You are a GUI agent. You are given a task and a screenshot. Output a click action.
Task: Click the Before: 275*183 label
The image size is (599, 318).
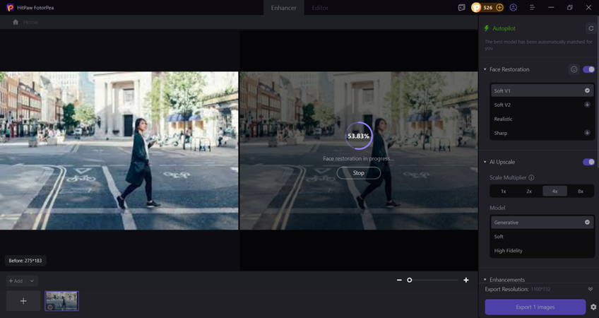pyautogui.click(x=25, y=261)
